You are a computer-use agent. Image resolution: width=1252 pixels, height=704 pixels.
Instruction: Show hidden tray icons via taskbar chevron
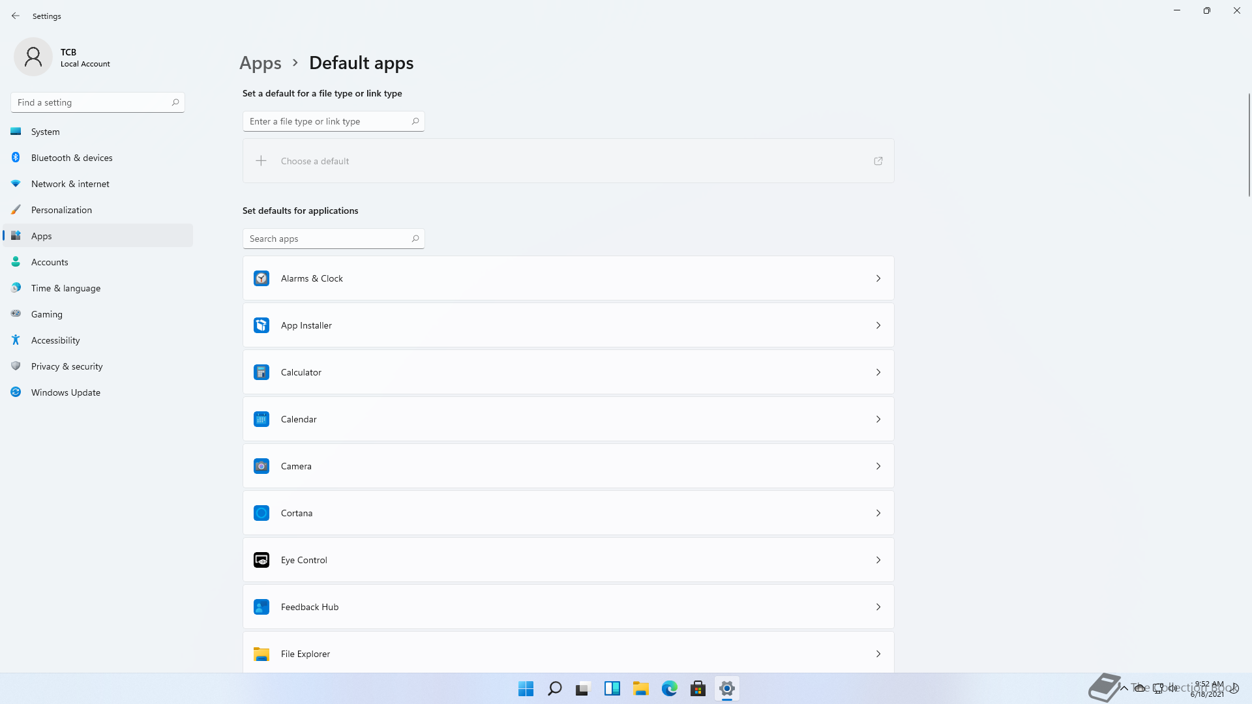(x=1124, y=688)
